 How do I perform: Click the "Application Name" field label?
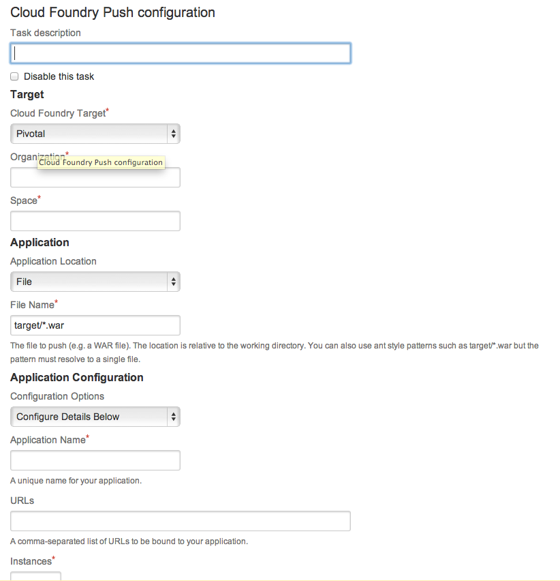pyautogui.click(x=47, y=440)
